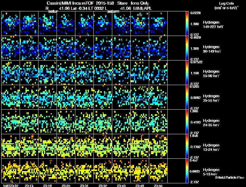Click the '-1.380' colorbar midpoint value
Viewport: 246px width, 187px height.
pyautogui.click(x=194, y=24)
